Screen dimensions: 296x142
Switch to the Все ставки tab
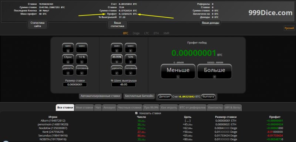click(65, 108)
